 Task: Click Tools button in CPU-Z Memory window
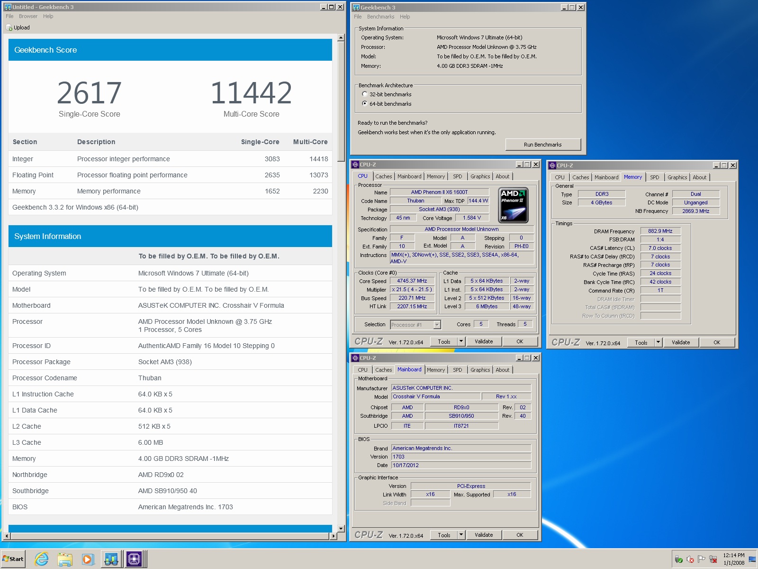click(x=641, y=342)
